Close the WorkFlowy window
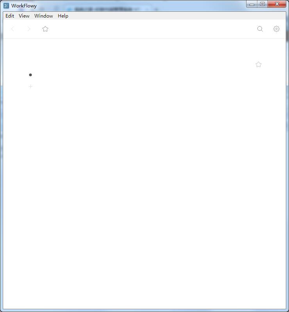Image resolution: width=289 pixels, height=312 pixels. (278, 4)
